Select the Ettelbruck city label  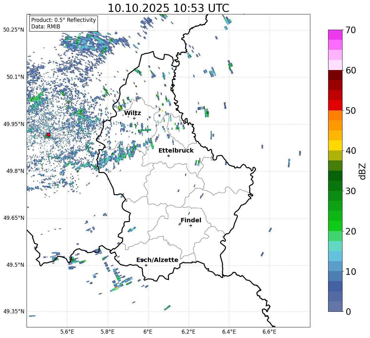(x=176, y=150)
